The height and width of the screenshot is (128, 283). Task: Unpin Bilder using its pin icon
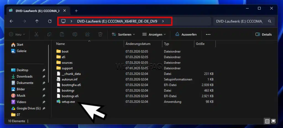[44, 89]
